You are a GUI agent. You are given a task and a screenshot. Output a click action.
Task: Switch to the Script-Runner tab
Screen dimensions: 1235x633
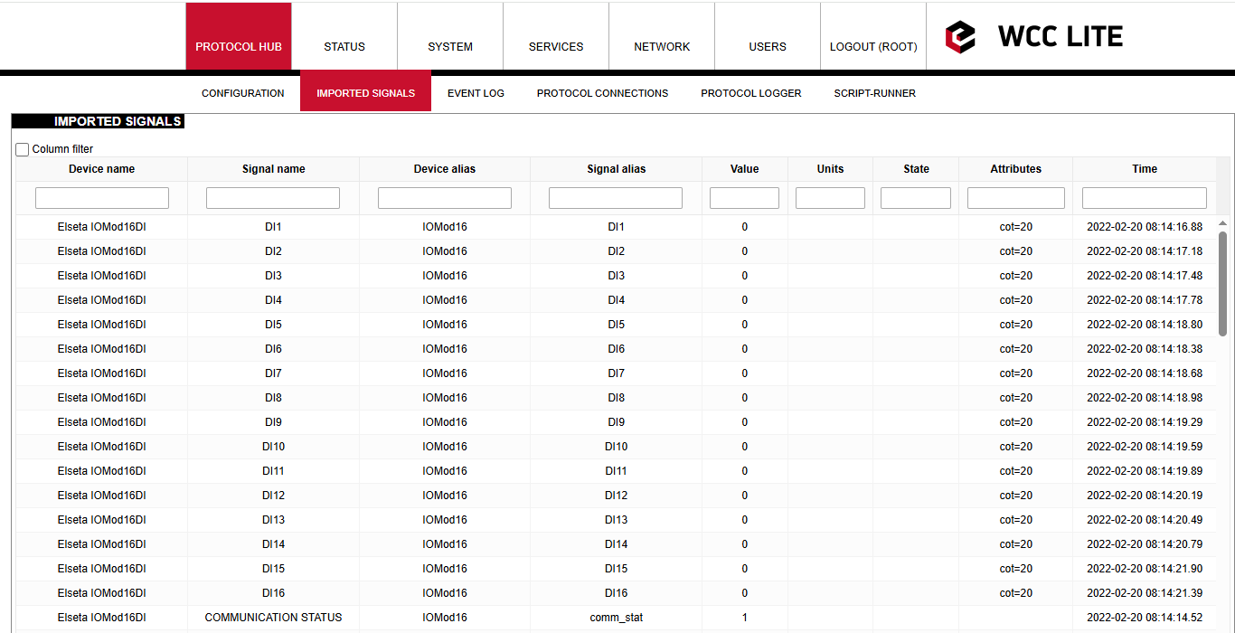pos(874,93)
